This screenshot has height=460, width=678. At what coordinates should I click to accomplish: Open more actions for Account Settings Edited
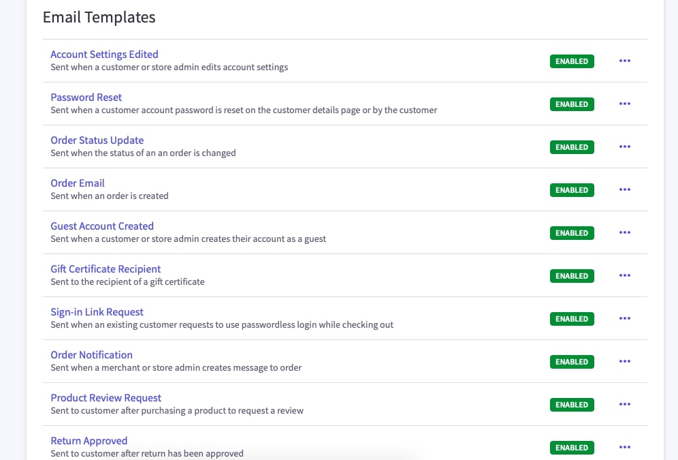[x=624, y=61]
